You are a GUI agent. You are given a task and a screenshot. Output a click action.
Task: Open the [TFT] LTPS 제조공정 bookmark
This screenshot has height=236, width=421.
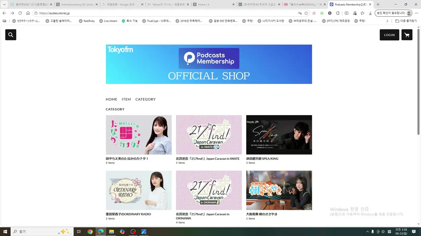point(335,21)
